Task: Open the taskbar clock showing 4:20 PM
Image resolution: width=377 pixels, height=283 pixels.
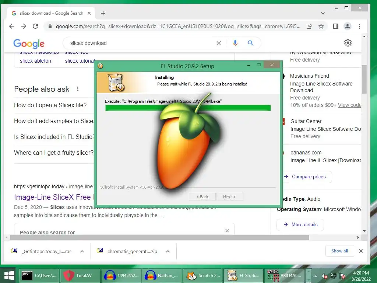Action: (361, 276)
